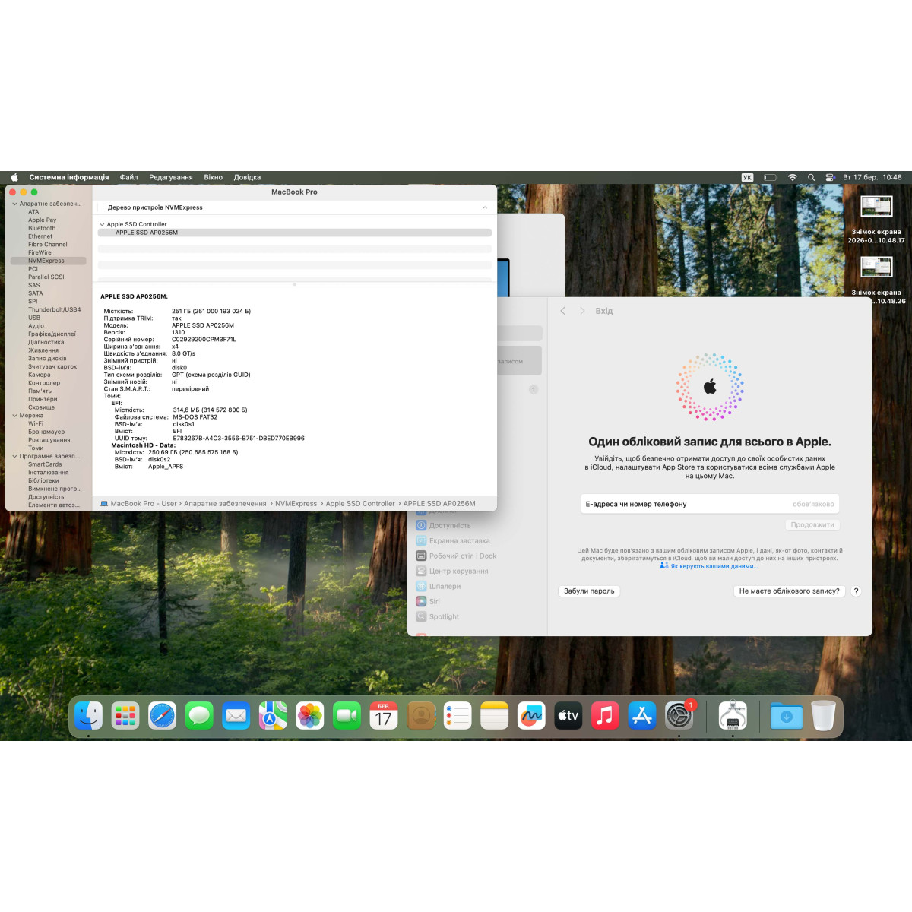Viewport: 912px width, 912px height.
Task: Open Робочий стіл і Dock settings
Action: [456, 556]
